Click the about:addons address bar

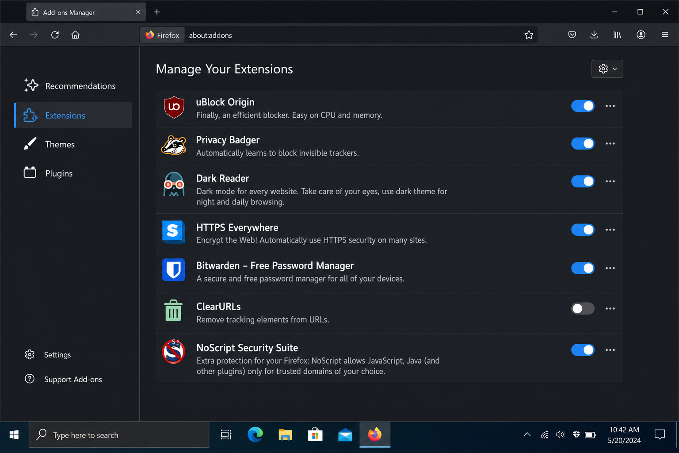339,35
